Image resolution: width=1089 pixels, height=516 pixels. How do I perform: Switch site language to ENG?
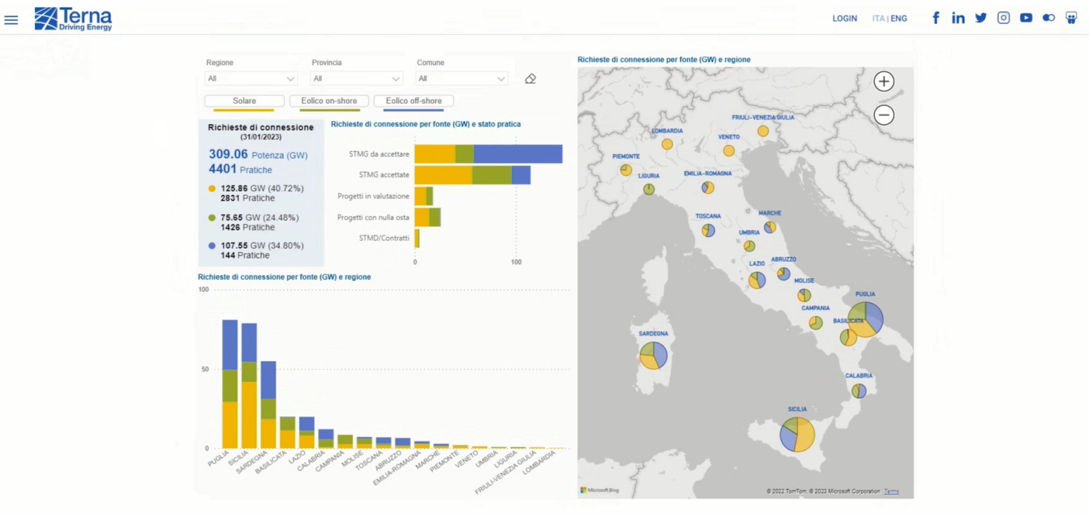(x=899, y=19)
